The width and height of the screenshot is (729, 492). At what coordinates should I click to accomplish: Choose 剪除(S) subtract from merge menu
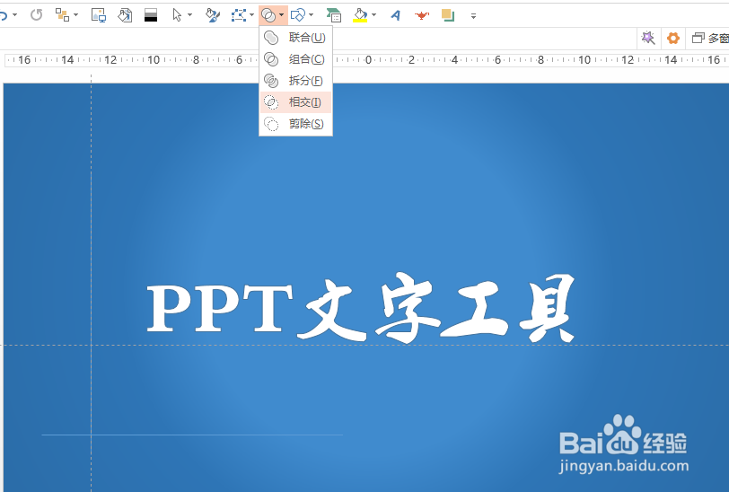coord(295,124)
